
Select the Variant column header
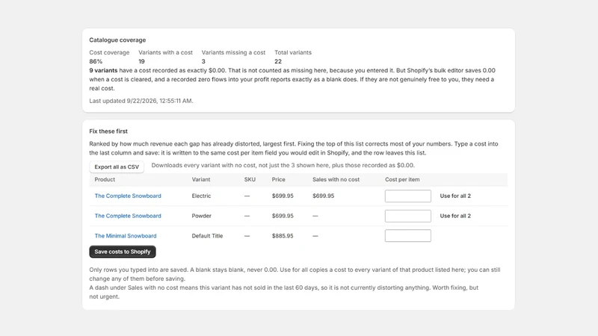tap(201, 179)
